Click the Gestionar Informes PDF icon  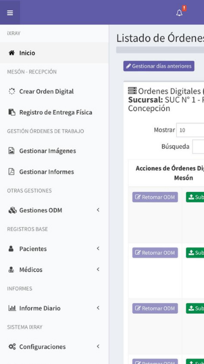tap(11, 171)
